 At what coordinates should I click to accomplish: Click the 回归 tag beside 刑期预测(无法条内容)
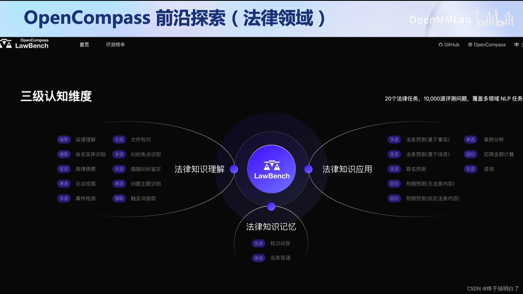click(394, 184)
